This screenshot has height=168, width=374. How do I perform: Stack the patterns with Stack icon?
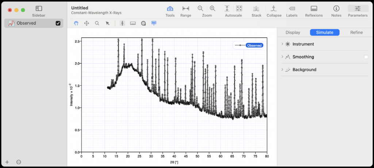tap(256, 8)
